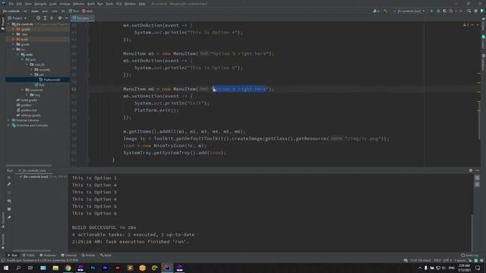Click the Search Everywhere magnifier icon
The image size is (486, 273).
pos(469,11)
